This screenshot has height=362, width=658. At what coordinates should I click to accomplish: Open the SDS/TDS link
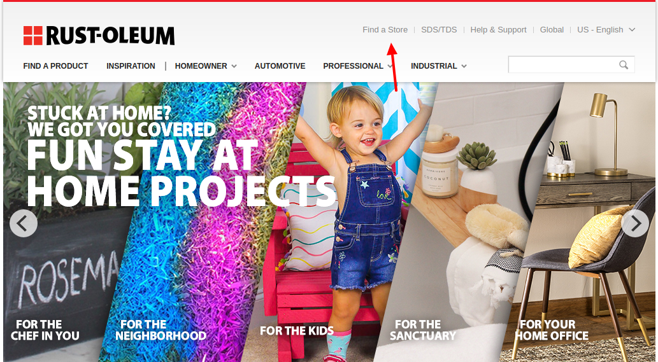(x=439, y=30)
